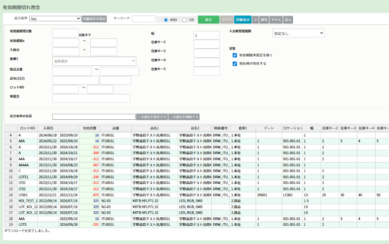This screenshot has width=389, height=244.
Task: Set font size with 小 button
Action: pos(255,20)
